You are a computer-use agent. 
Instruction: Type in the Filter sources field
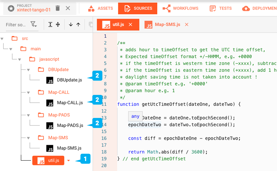[x=16, y=25]
